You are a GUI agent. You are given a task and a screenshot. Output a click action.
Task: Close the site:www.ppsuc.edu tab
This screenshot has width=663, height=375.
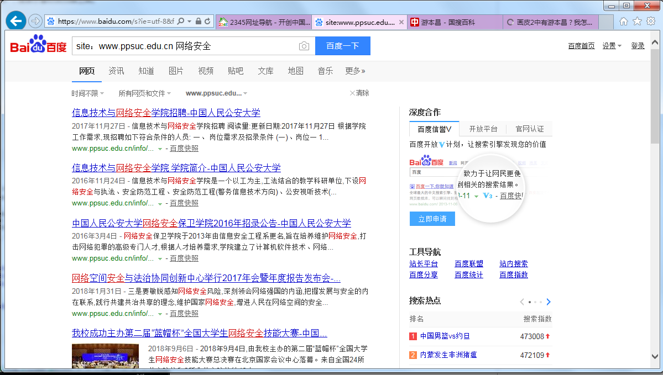click(x=401, y=22)
